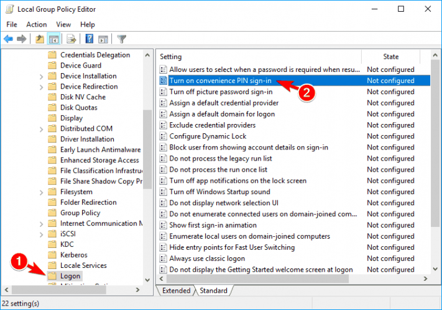Select the Enhanced Storage Access tree item

coord(99,160)
